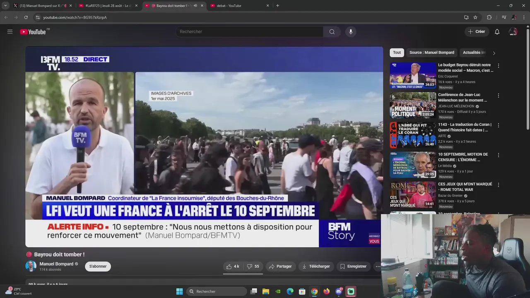Go to YouTube home via logo

click(x=33, y=32)
